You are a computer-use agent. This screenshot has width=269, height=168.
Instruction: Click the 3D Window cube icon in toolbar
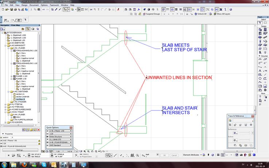[149, 9]
